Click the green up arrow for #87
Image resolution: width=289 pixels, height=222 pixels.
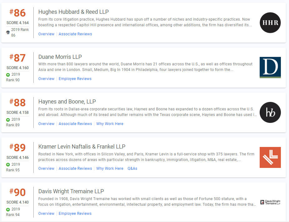coord(8,75)
